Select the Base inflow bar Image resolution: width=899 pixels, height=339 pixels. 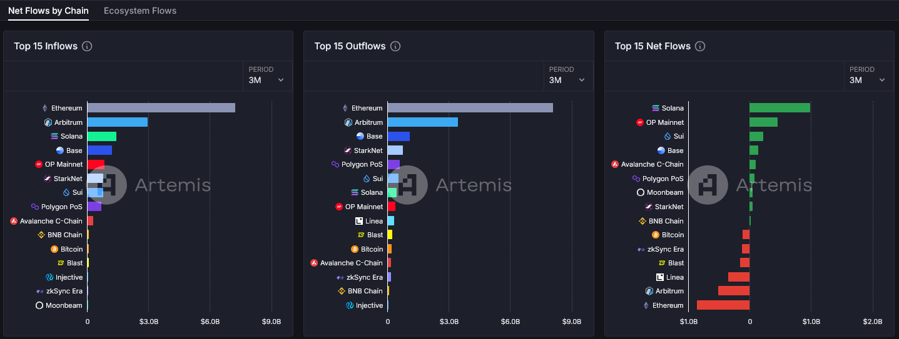click(99, 150)
